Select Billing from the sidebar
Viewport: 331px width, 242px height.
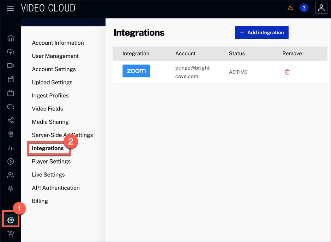(x=40, y=201)
